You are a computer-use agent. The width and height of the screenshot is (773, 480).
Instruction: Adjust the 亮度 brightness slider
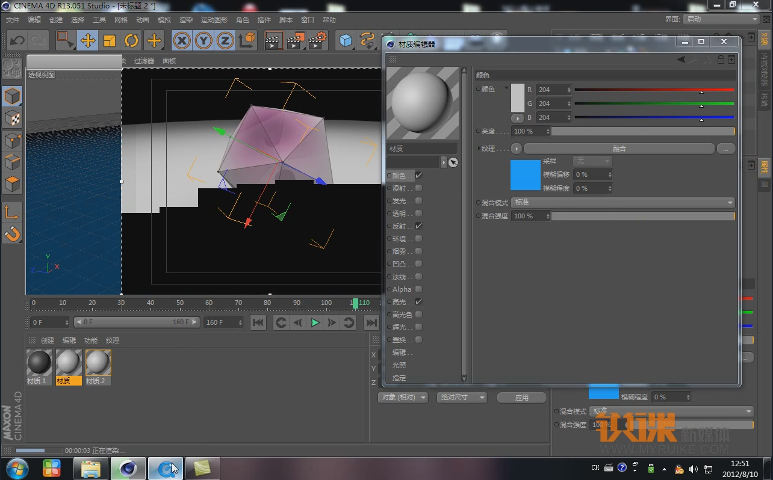click(643, 131)
